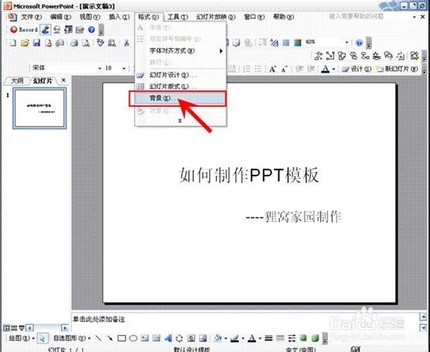This screenshot has width=430, height=352.
Task: Click the Fill Color paint bucket
Action: [218, 338]
